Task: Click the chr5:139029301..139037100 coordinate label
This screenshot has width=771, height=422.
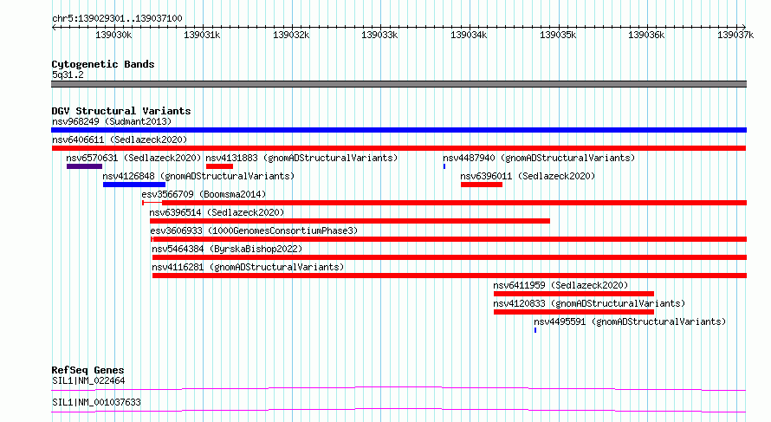Action: pos(117,19)
